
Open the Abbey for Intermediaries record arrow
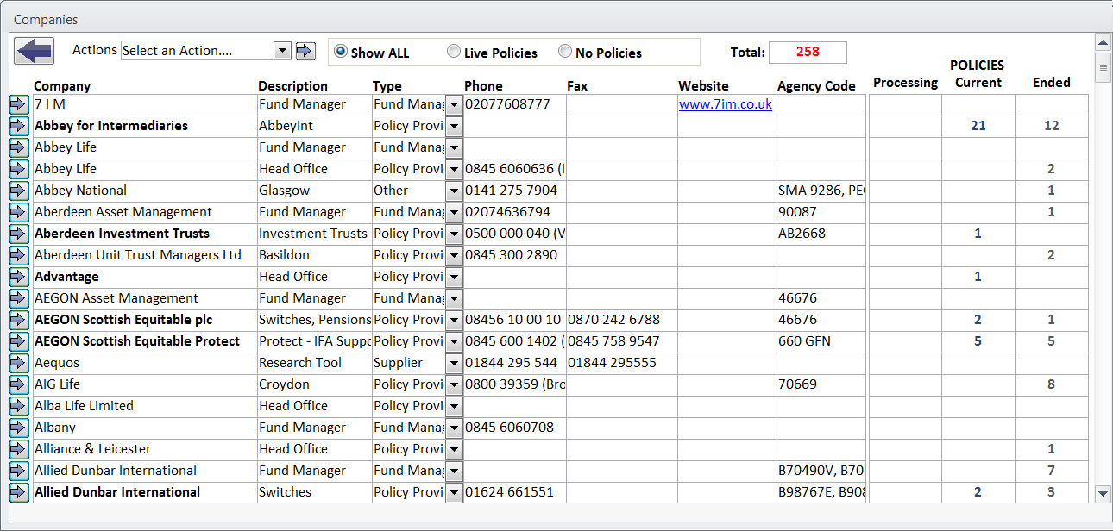19,126
